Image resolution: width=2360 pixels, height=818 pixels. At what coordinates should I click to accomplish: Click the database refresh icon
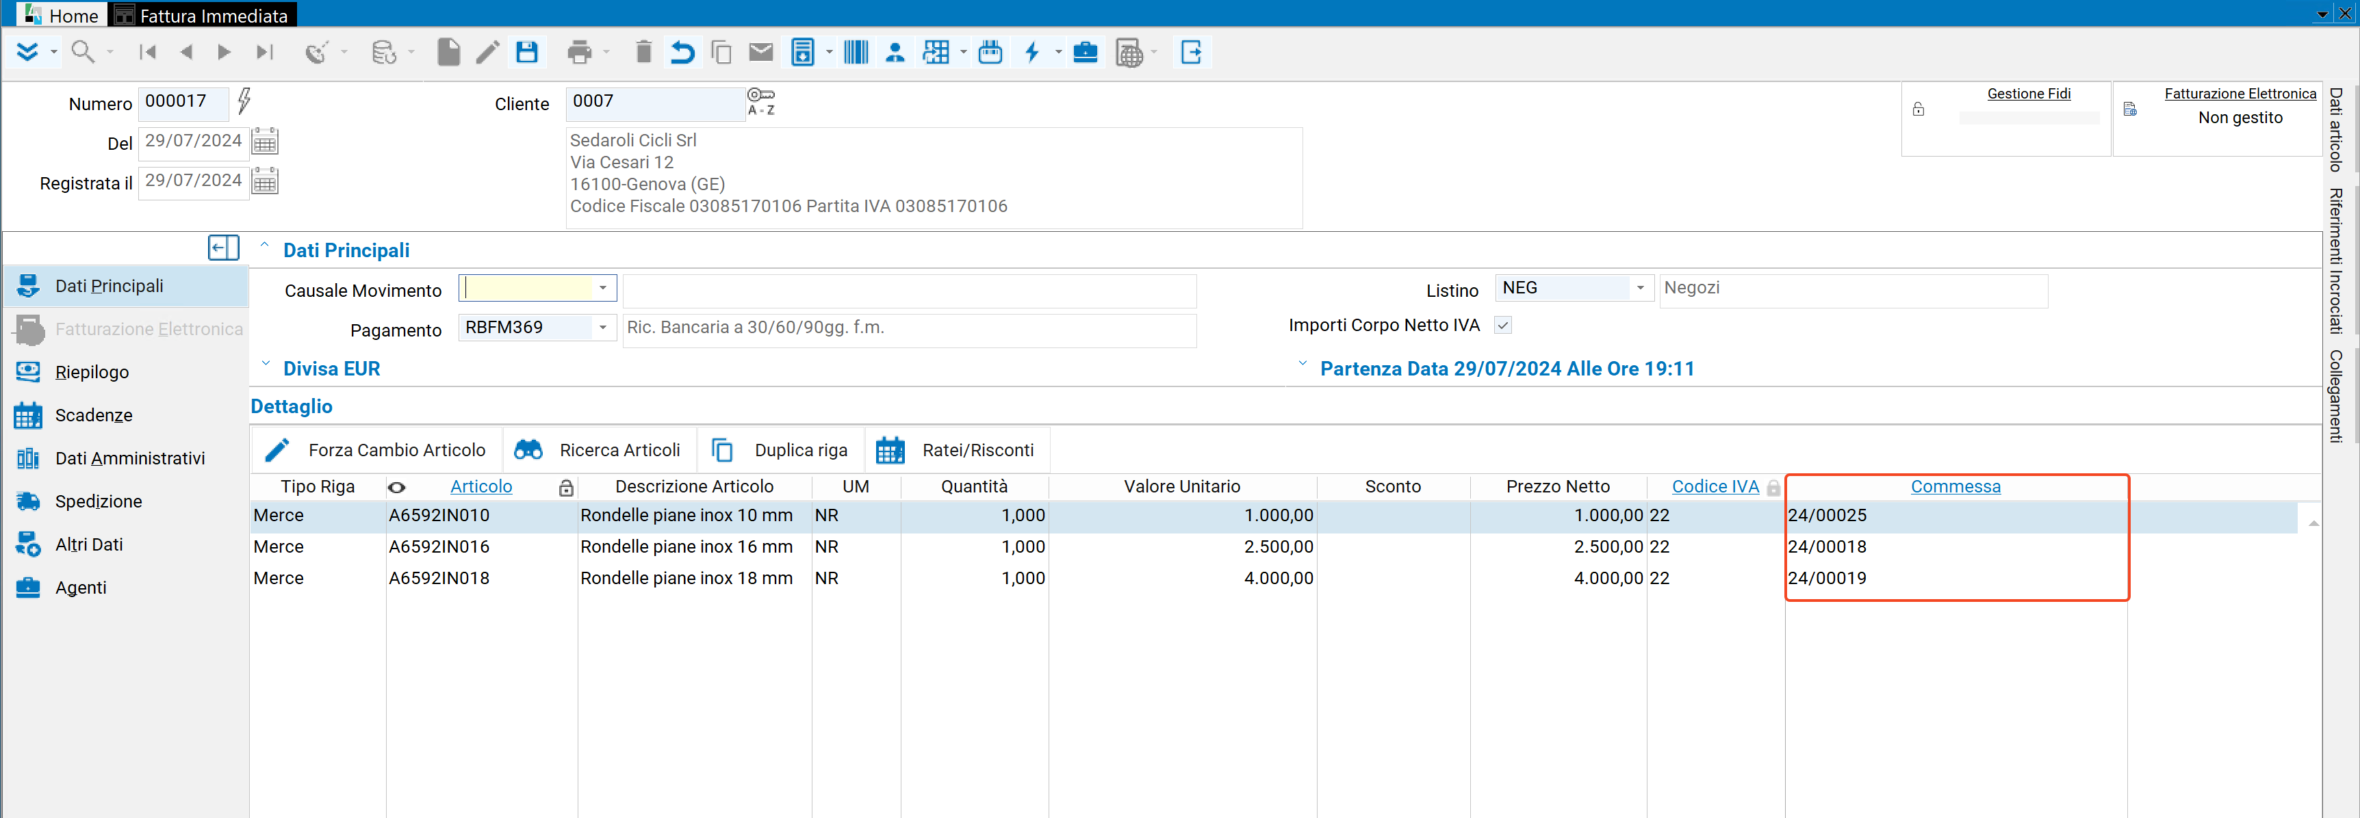pos(384,52)
